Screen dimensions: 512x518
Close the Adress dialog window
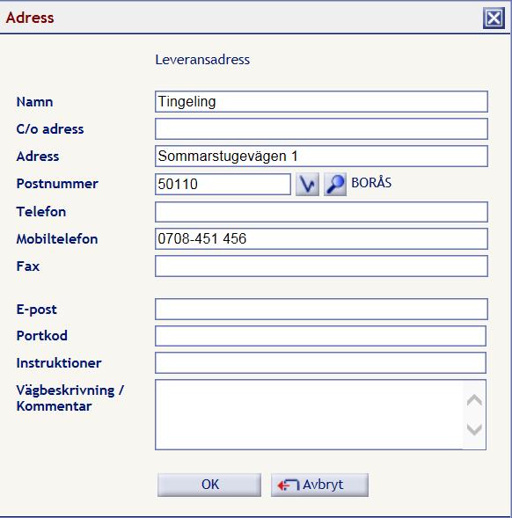[494, 18]
